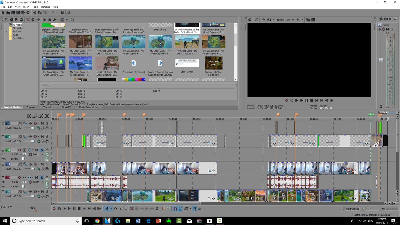
Task: Open Track FX on track 2
Action: tap(30, 137)
